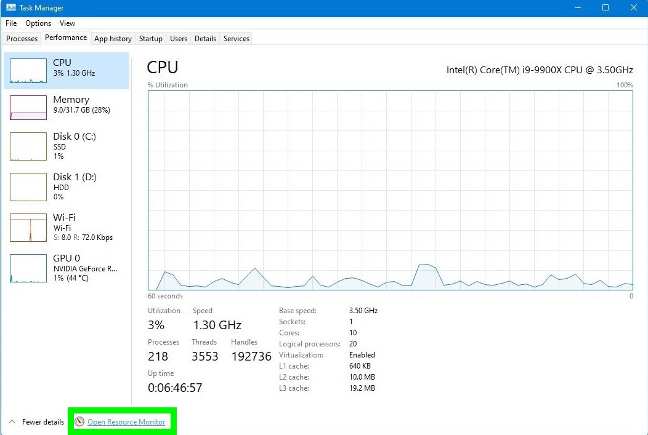Open the Options menu
The height and width of the screenshot is (435, 648).
[x=38, y=23]
